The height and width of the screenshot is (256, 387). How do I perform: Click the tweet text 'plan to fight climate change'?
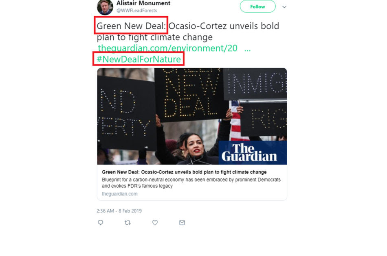pyautogui.click(x=154, y=37)
